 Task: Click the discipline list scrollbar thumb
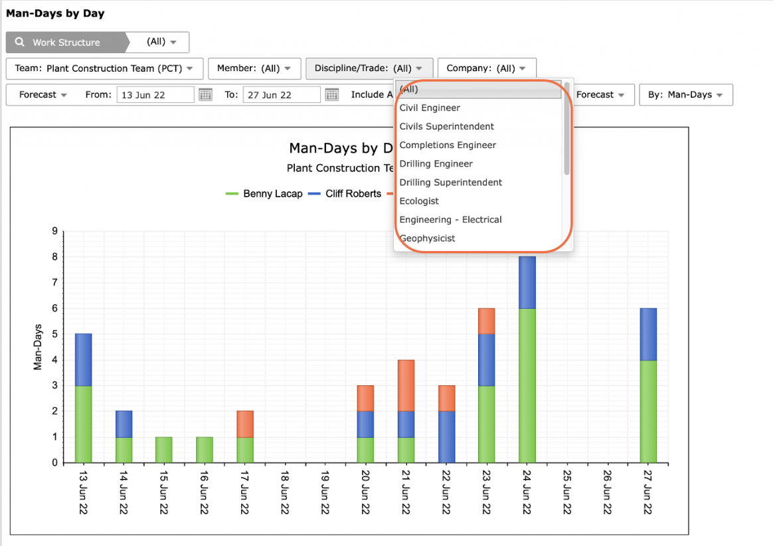point(566,129)
